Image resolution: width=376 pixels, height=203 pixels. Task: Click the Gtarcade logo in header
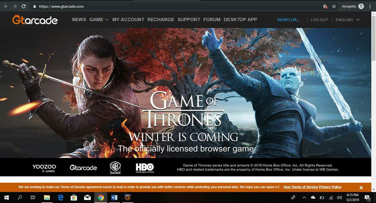click(35, 20)
